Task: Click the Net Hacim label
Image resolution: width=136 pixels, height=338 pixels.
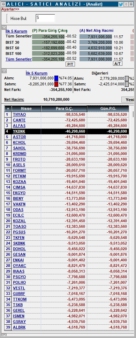Action: tap(14, 99)
